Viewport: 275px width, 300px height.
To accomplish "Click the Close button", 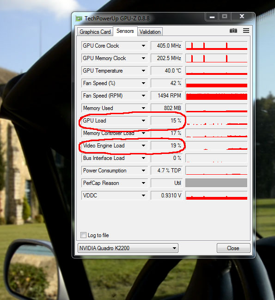I will [233, 248].
